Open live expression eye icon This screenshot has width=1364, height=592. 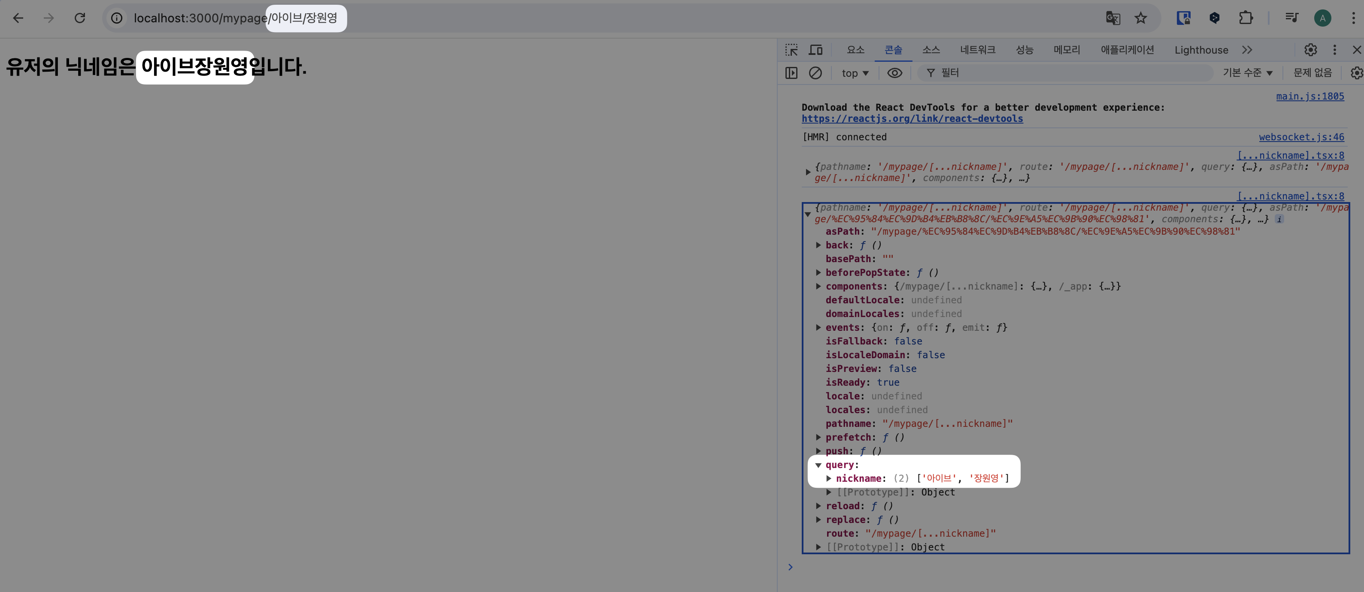894,73
